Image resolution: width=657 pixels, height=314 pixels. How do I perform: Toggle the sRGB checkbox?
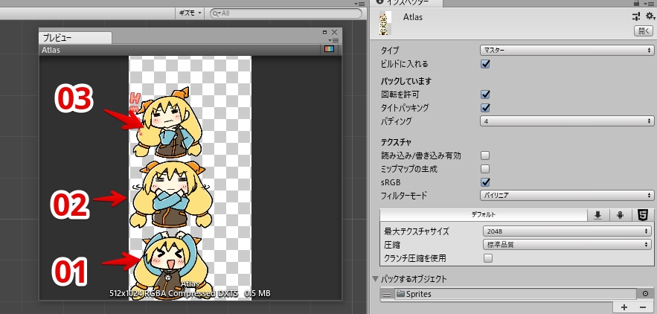(x=485, y=182)
